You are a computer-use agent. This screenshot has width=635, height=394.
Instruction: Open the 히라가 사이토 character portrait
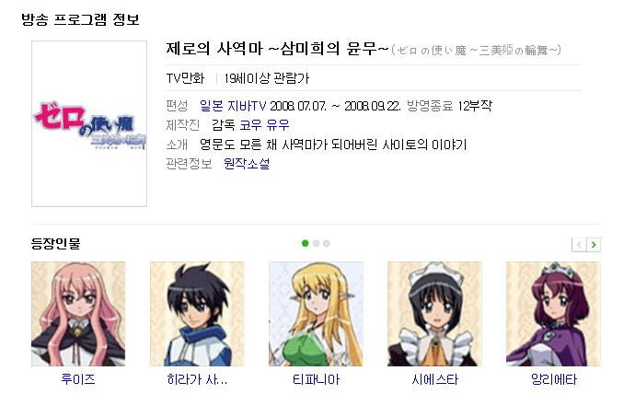point(197,314)
